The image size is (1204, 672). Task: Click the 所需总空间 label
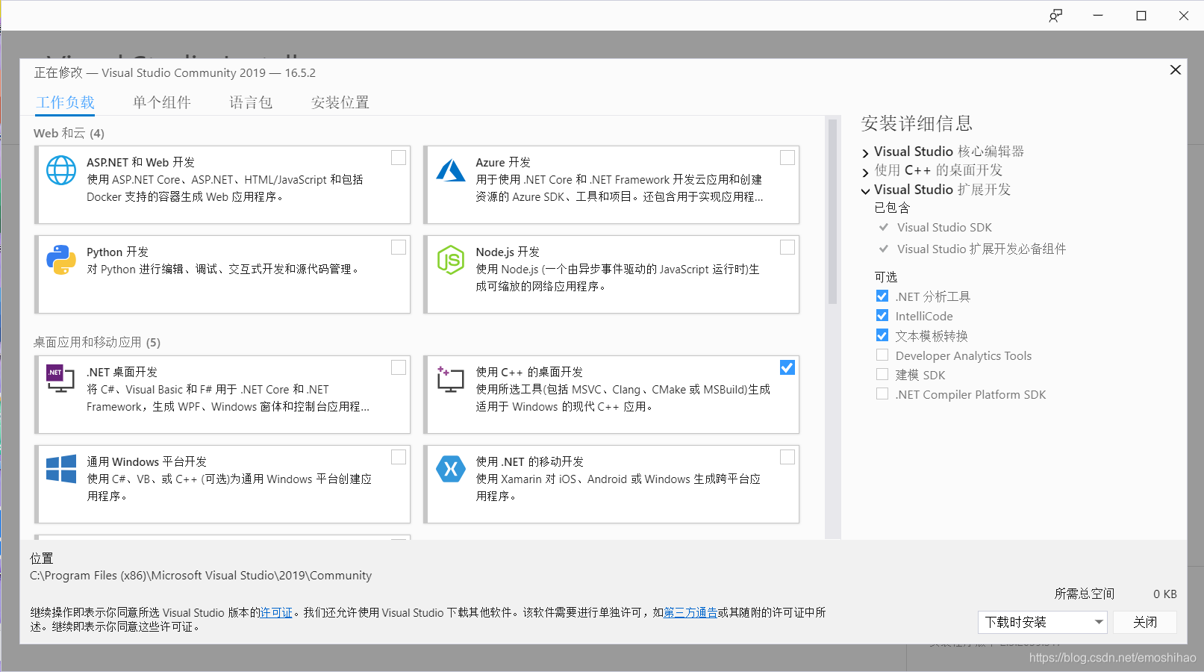tap(1084, 594)
